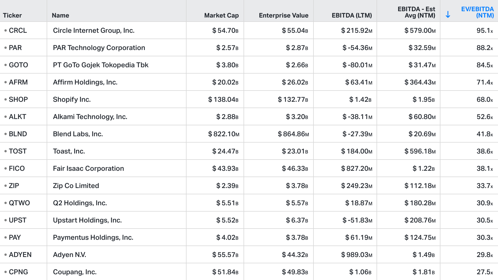Select EBITDA estimate $579.00M

click(x=420, y=30)
